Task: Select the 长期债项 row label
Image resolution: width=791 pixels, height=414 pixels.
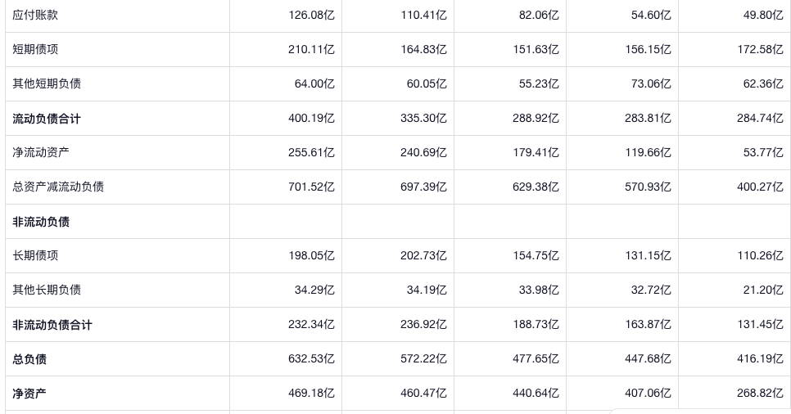Action: pos(35,255)
